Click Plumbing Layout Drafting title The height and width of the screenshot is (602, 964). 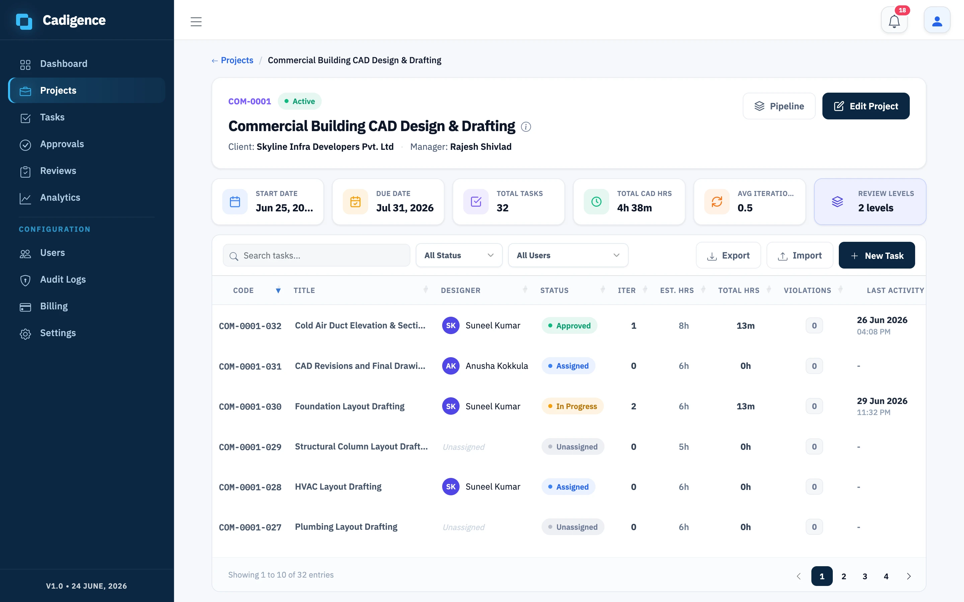pyautogui.click(x=346, y=527)
